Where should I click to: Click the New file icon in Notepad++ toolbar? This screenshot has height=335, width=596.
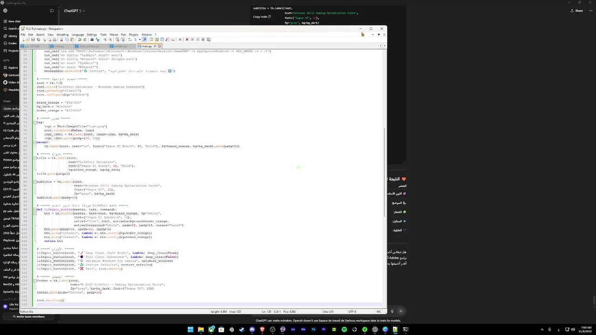click(23, 40)
